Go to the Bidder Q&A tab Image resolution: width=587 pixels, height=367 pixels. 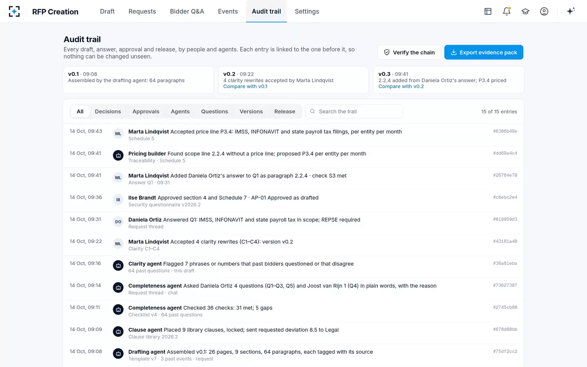click(187, 11)
